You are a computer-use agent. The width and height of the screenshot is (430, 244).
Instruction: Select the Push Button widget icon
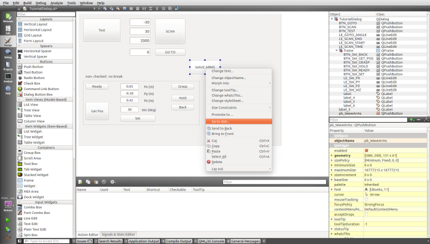(20, 67)
